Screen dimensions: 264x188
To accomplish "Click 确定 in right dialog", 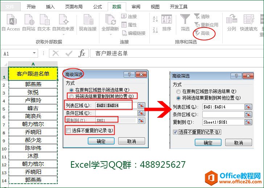I will point(208,142).
